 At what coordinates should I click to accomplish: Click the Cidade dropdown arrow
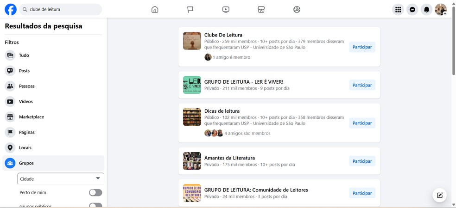pos(98,178)
